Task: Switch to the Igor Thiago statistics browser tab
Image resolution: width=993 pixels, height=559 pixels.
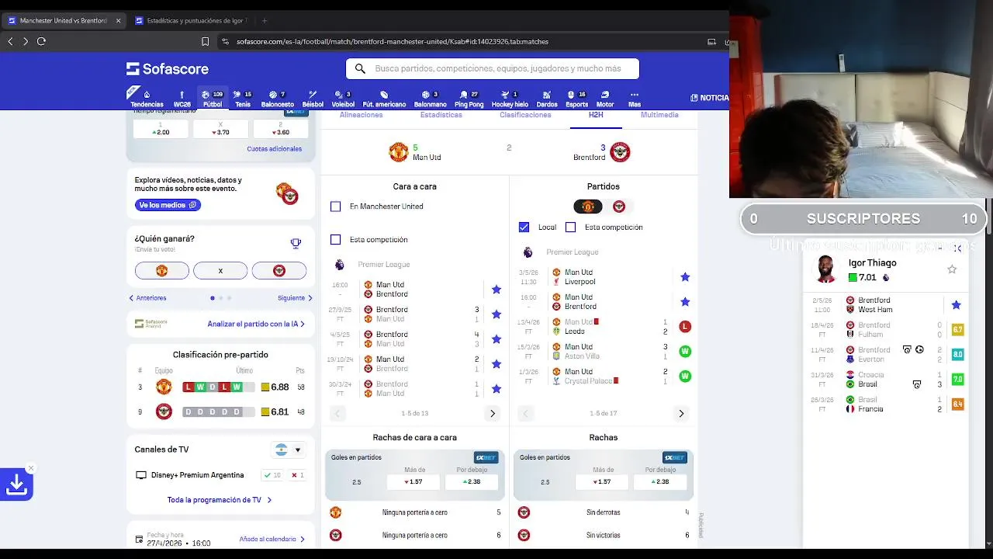Action: (x=192, y=21)
